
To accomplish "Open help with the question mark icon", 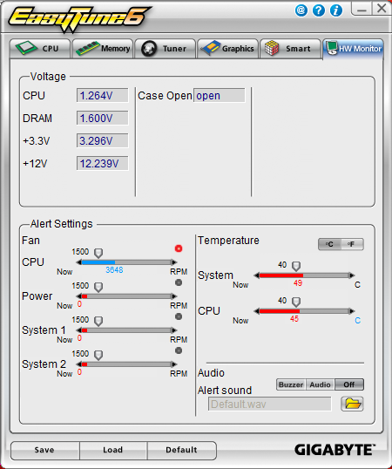I will pyautogui.click(x=319, y=10).
